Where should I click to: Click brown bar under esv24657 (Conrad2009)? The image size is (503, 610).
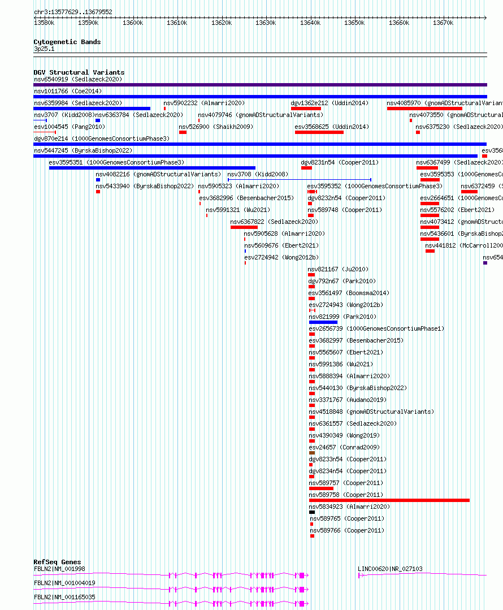click(312, 453)
